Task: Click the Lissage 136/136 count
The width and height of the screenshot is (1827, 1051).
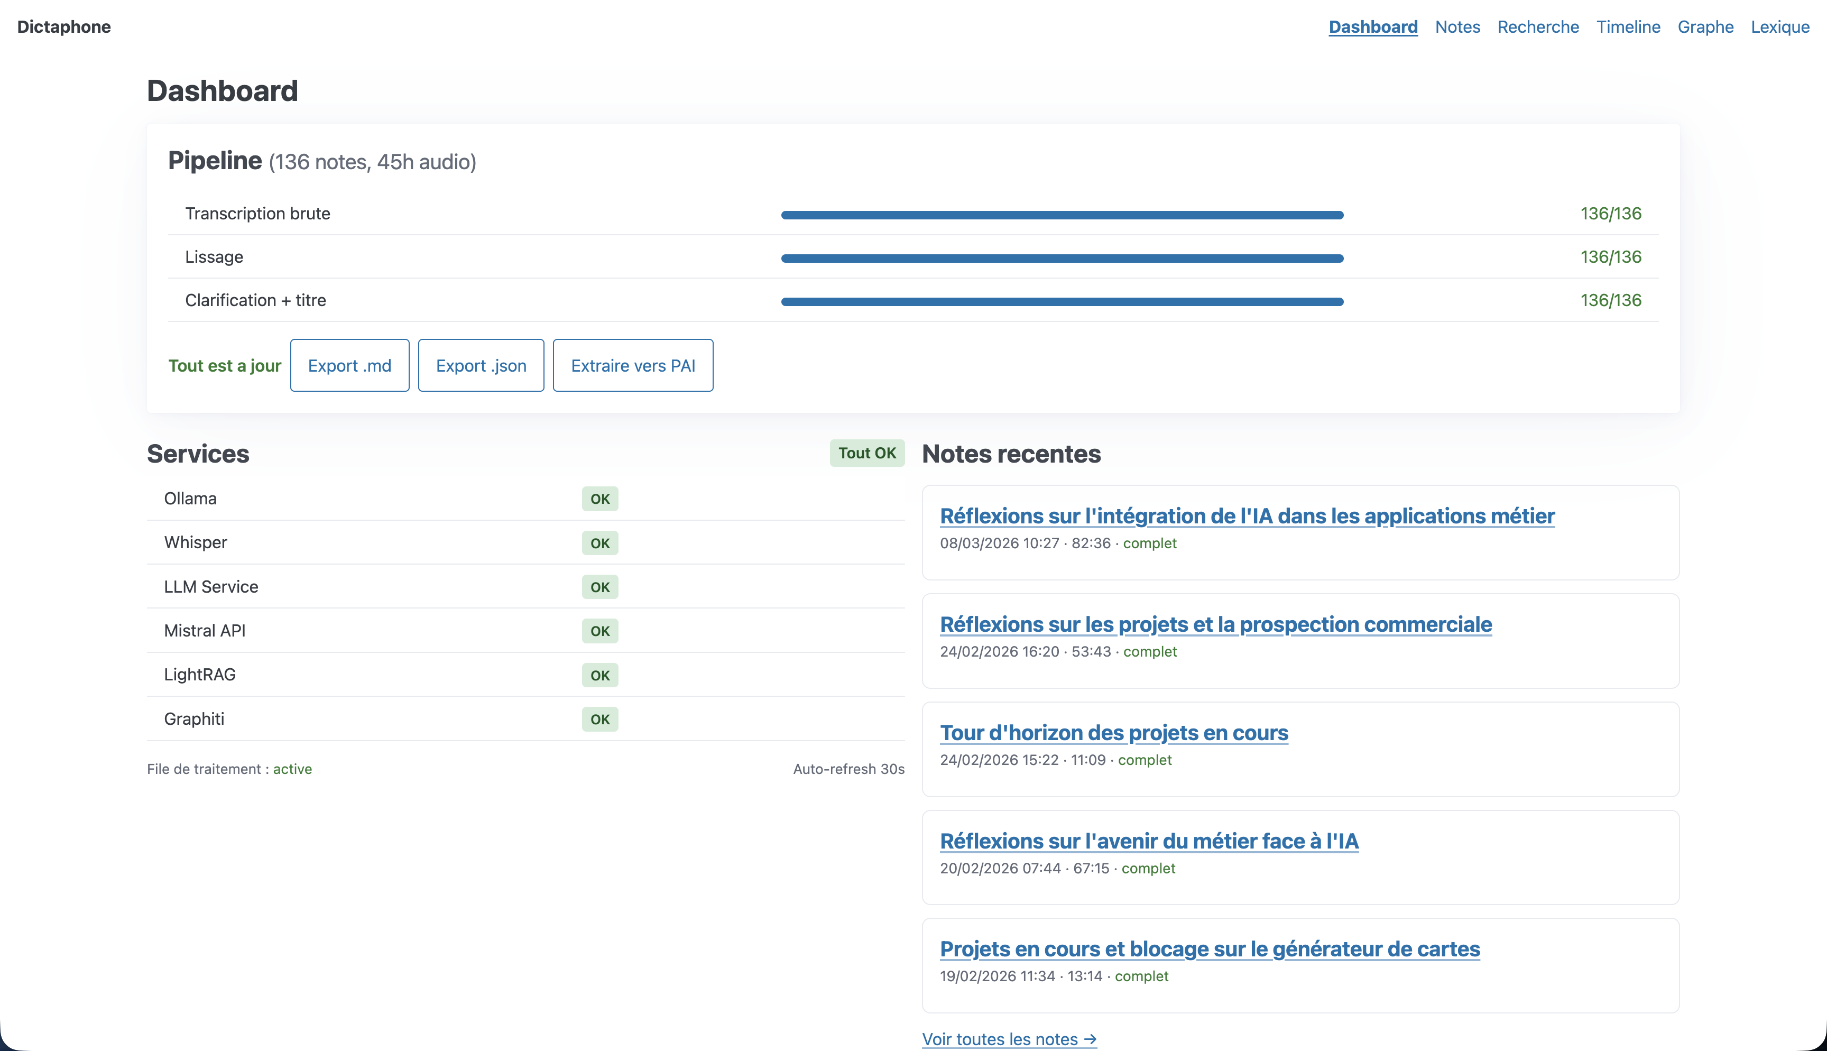Action: (x=1611, y=257)
